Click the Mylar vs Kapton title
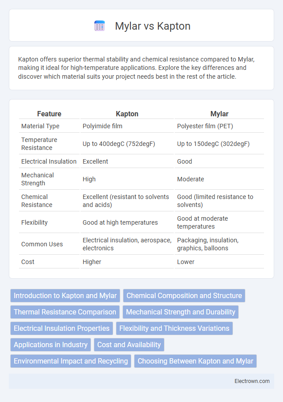 (153, 26)
